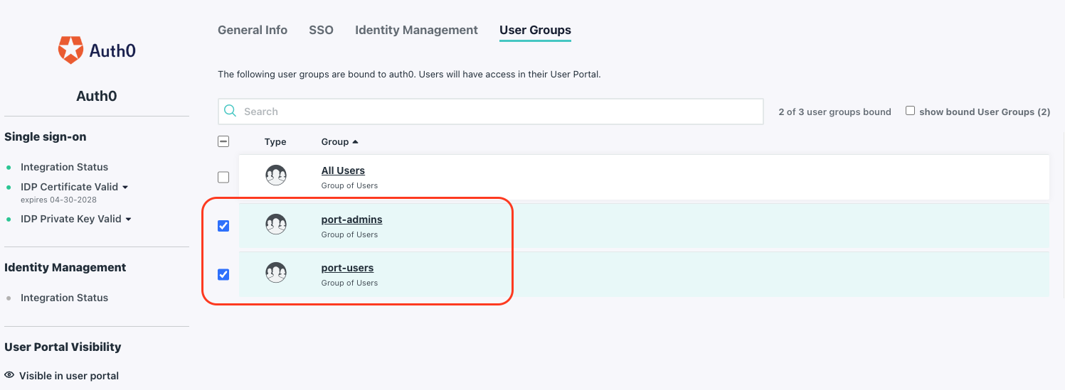Open the port-admins group link
Screen dimensions: 1065x390
pyautogui.click(x=351, y=220)
